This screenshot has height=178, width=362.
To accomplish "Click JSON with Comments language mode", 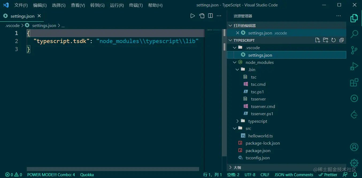I will coord(294,175).
